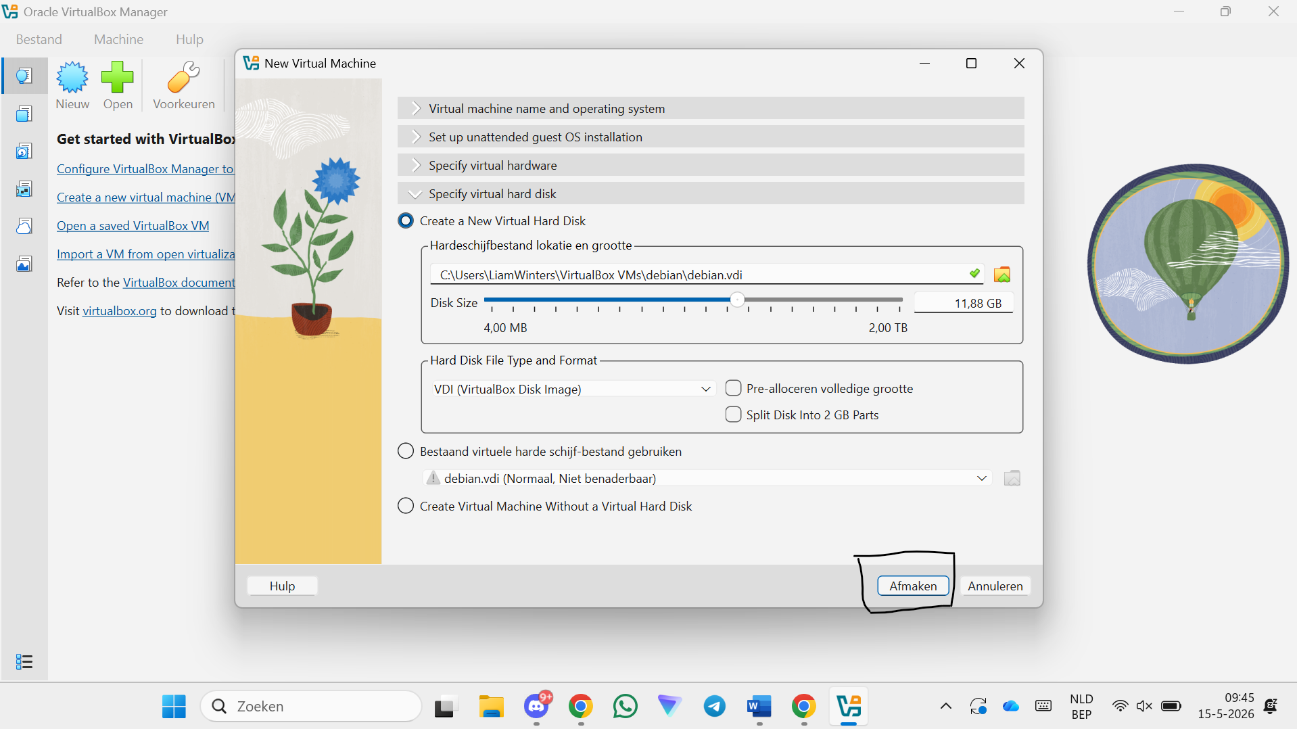
Task: Open the VirtualBox documentation link
Action: pyautogui.click(x=179, y=282)
